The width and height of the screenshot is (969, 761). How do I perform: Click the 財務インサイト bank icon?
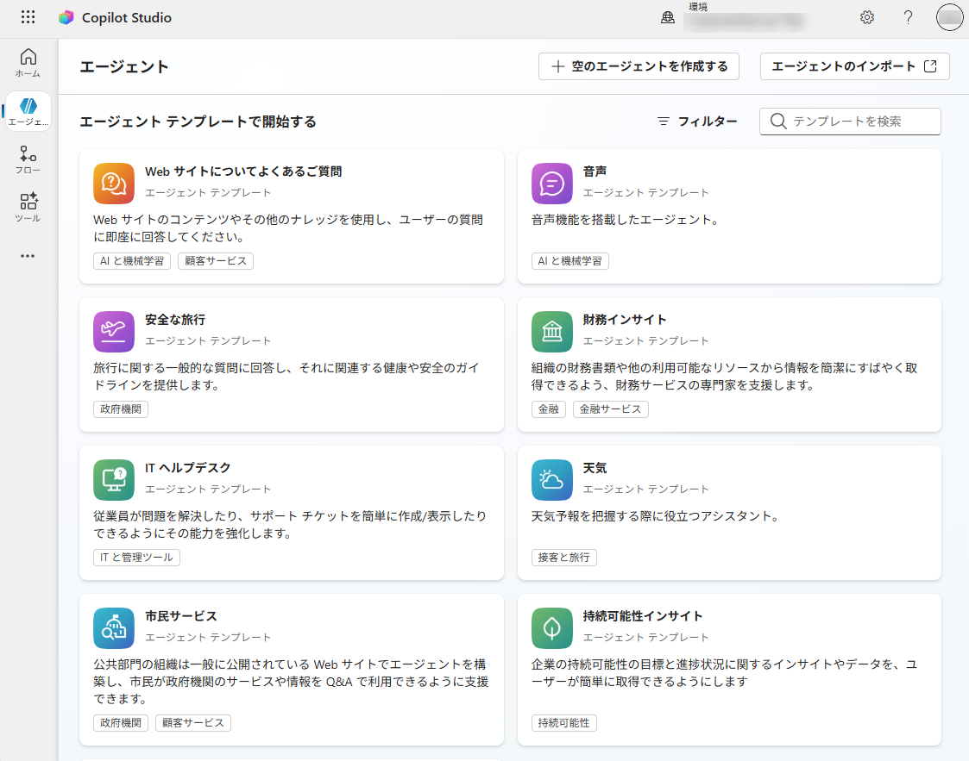click(552, 332)
